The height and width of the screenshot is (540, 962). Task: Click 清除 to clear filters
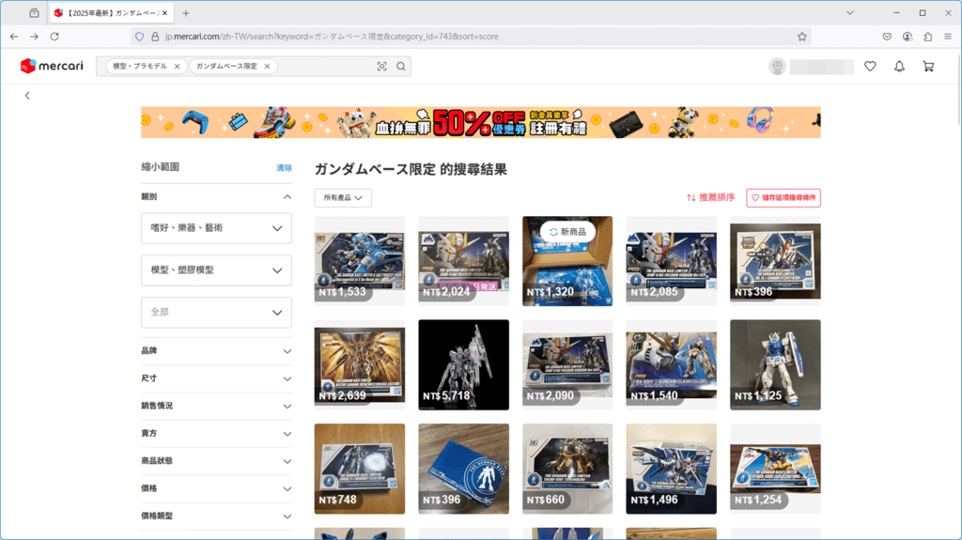click(x=284, y=167)
